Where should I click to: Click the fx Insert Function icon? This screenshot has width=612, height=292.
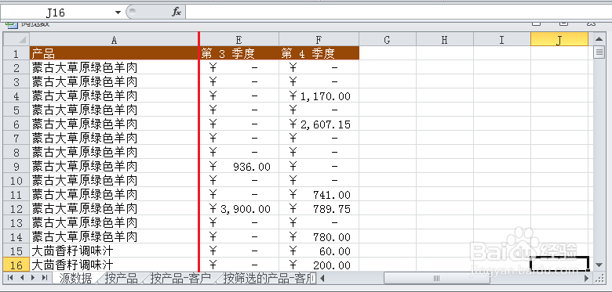(177, 12)
